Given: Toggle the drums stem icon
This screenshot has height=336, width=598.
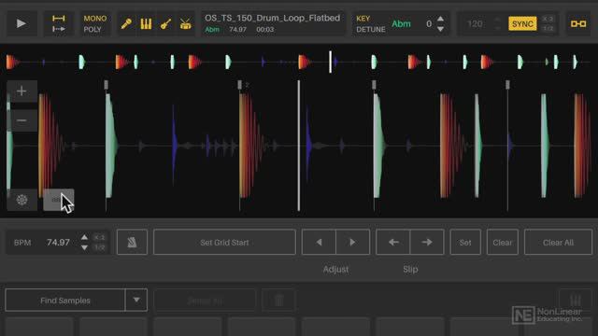Looking at the screenshot, I should tap(186, 24).
